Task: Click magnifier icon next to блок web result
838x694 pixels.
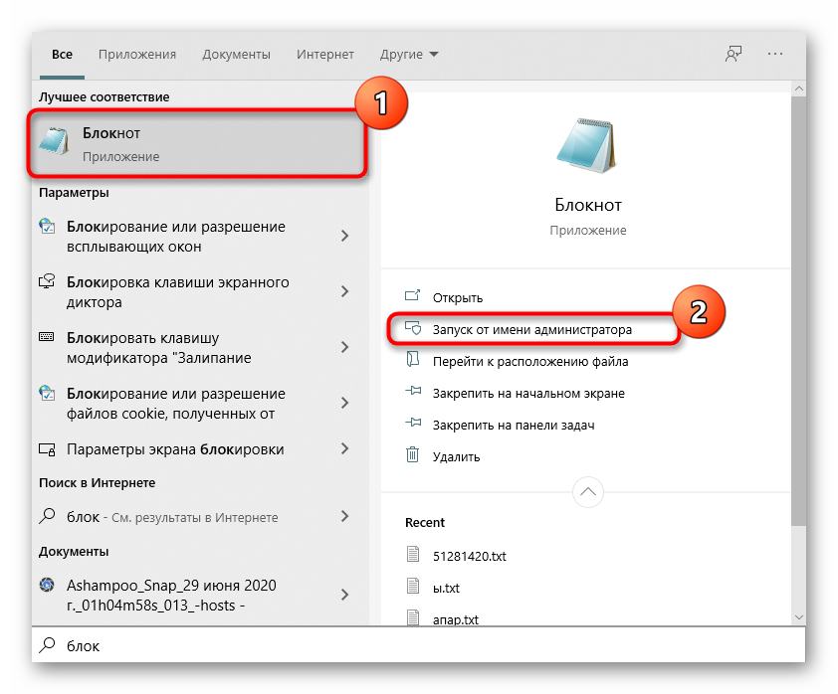Action: coord(47,516)
